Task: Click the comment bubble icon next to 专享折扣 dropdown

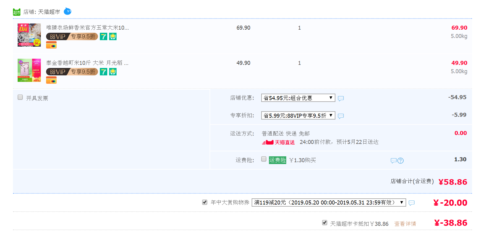Action: (341, 116)
